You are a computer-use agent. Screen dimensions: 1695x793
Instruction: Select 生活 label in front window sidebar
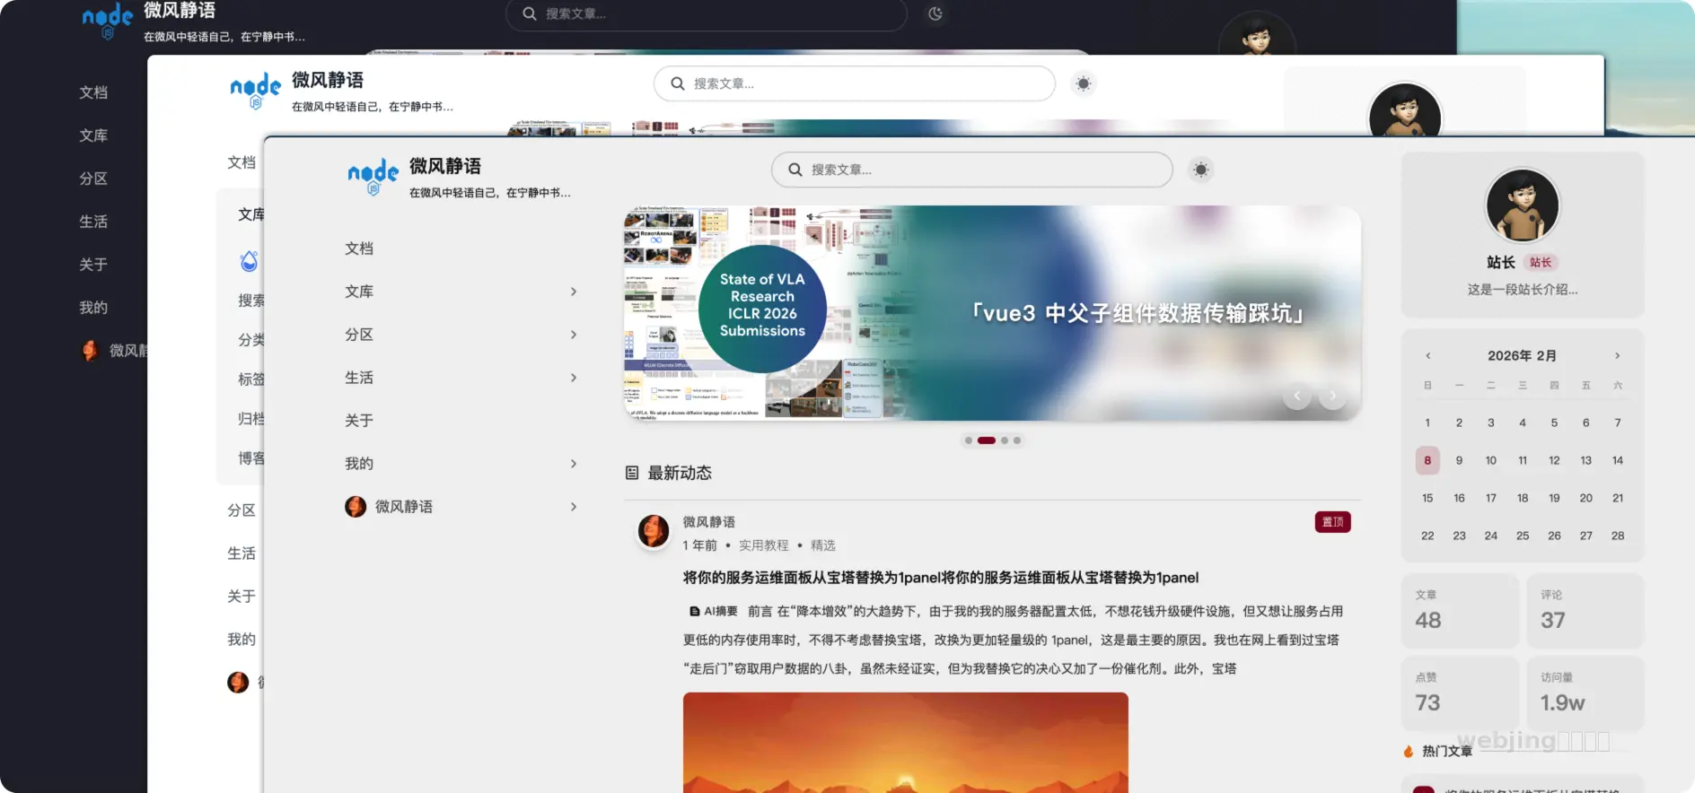(x=359, y=378)
